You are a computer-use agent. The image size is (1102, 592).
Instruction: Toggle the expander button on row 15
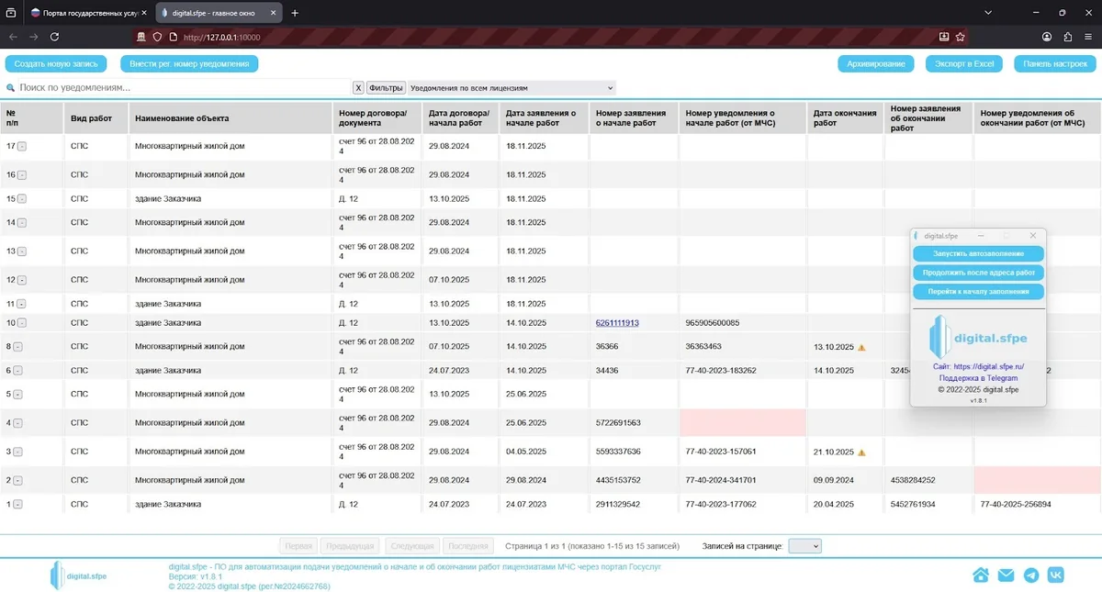(22, 199)
